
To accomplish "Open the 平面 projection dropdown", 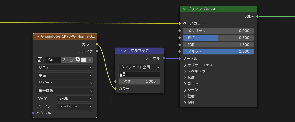I will pos(64,75).
